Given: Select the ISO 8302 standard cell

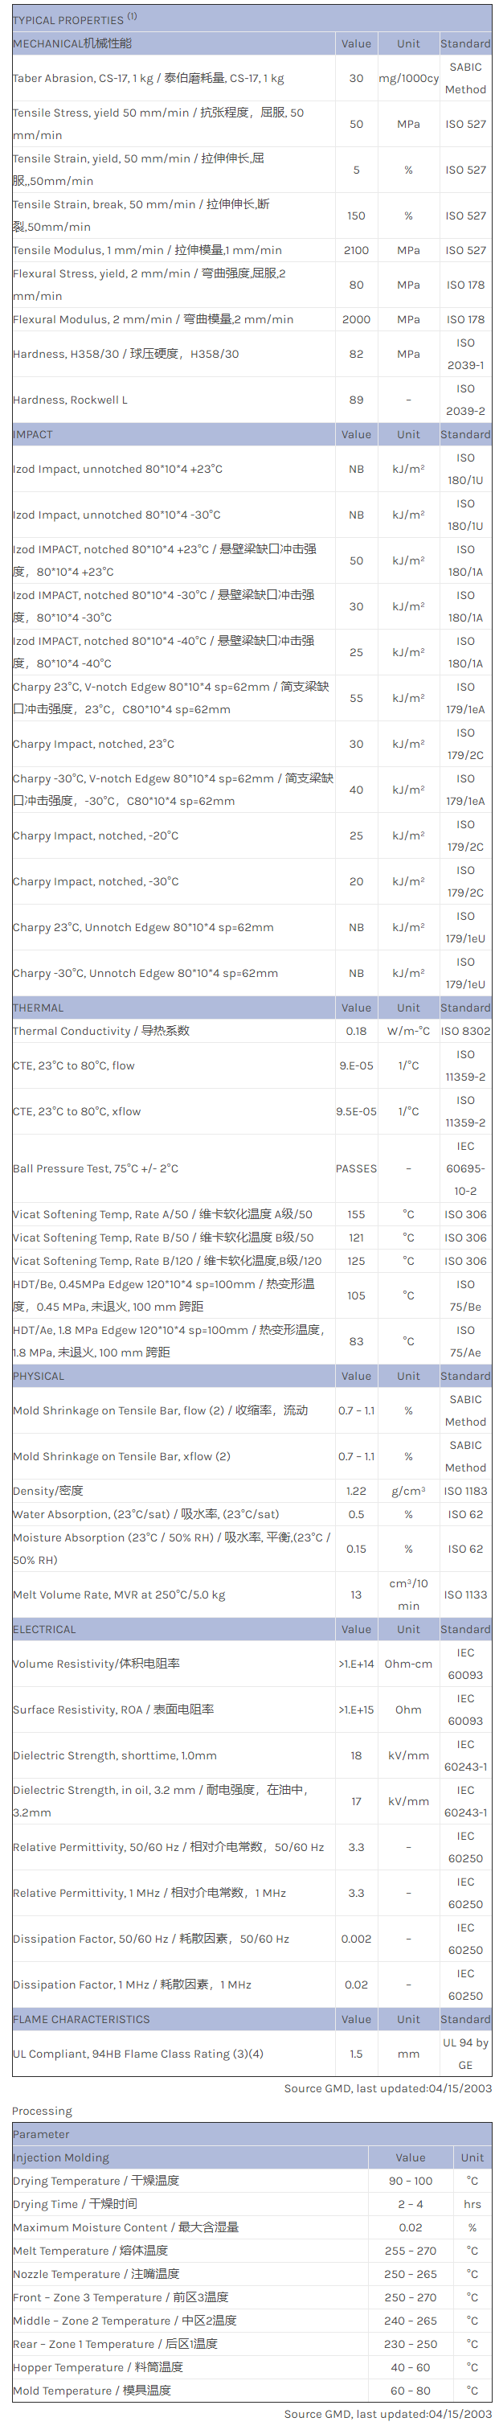Looking at the screenshot, I should pos(466,1031).
